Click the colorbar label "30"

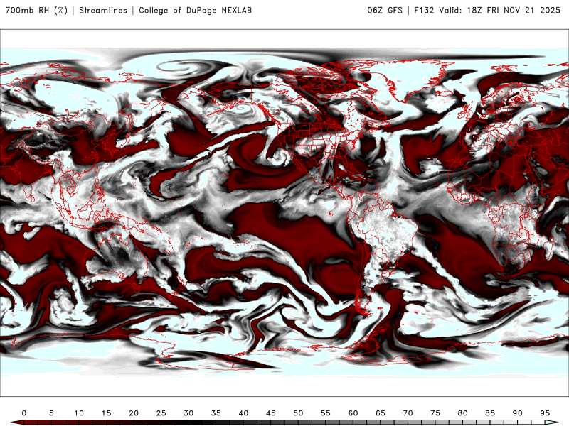188,413
